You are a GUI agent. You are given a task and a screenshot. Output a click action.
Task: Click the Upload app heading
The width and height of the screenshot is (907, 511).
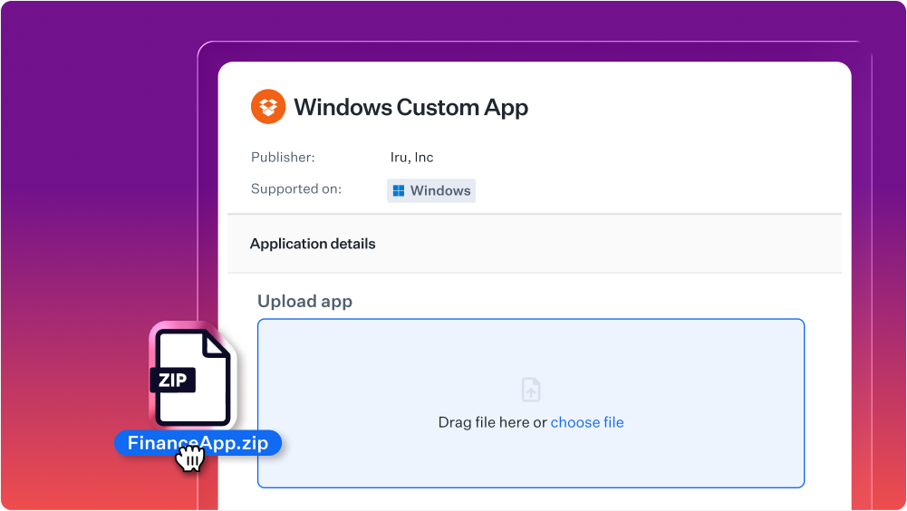304,302
